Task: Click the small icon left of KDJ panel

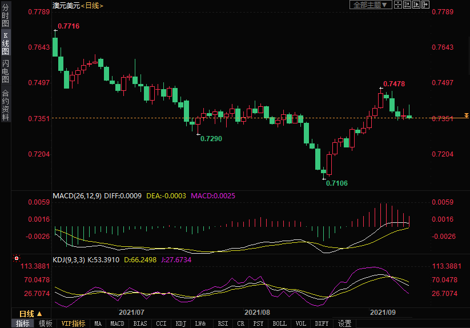Action: (x=16, y=259)
